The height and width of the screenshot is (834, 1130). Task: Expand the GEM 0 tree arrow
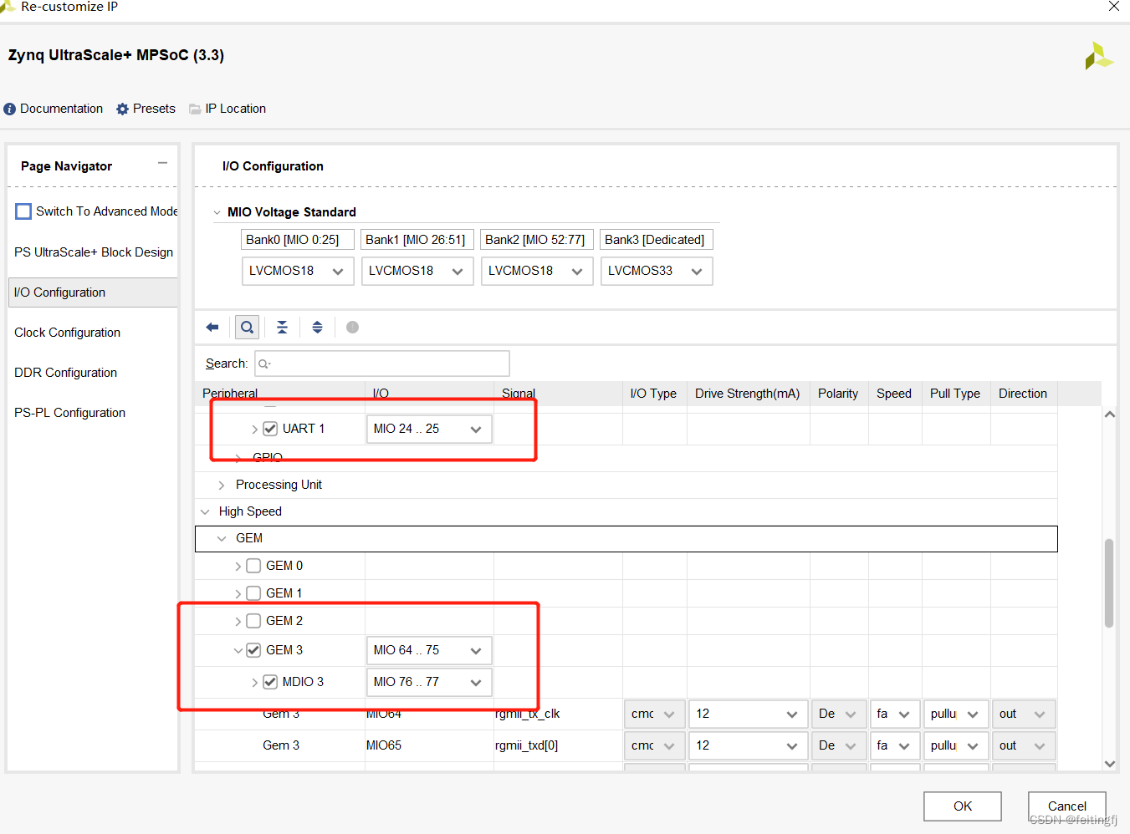click(238, 566)
